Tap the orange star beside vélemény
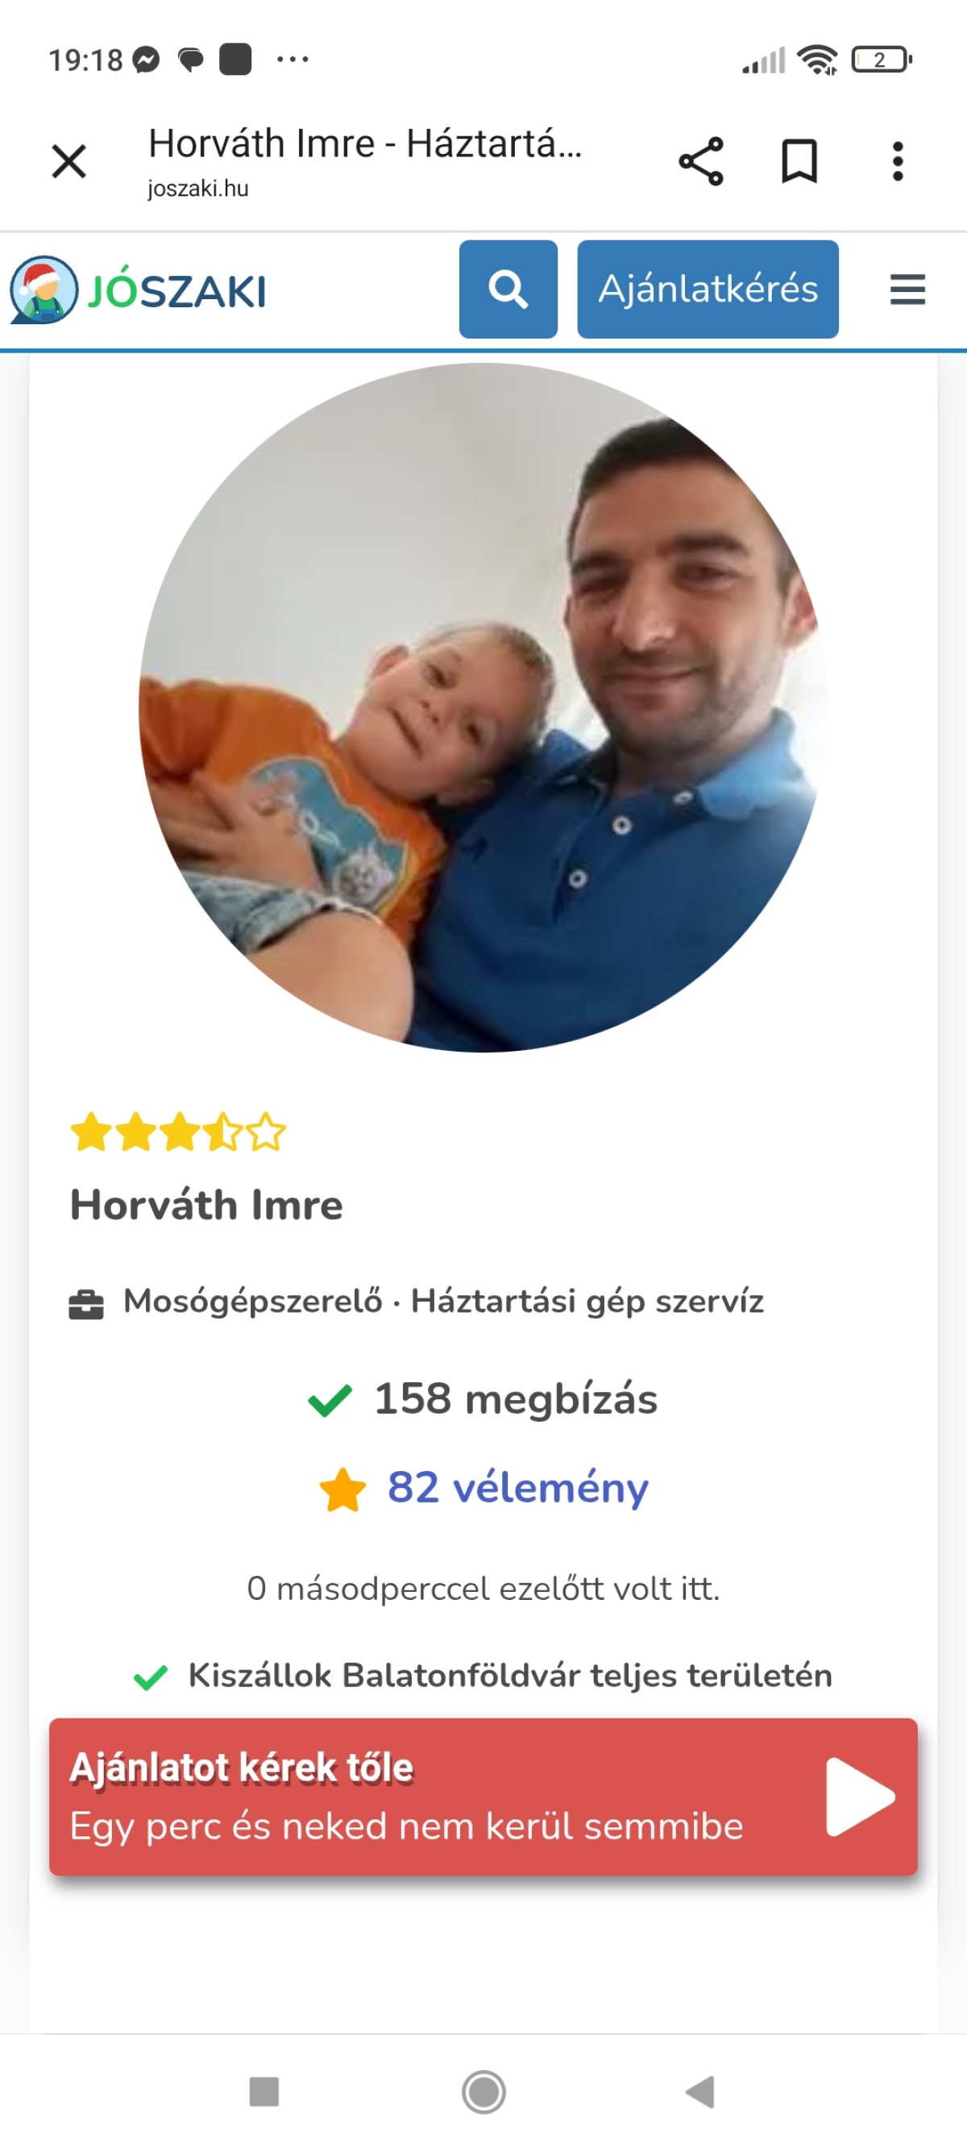Screen dimensions: 967x2150 coord(342,1490)
